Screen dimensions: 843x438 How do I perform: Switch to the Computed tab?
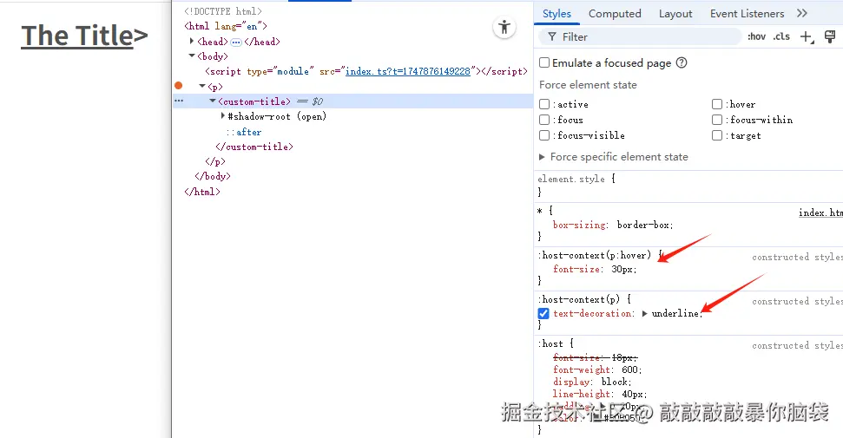[x=615, y=13]
